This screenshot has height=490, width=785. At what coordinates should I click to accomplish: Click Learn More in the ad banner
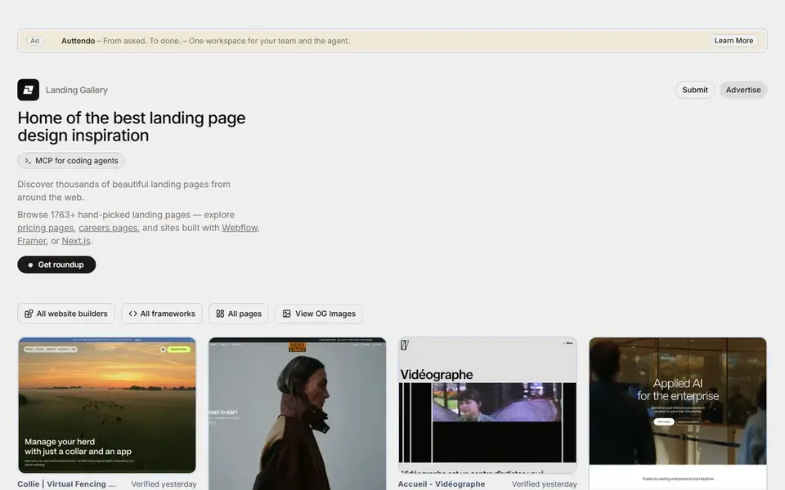[x=733, y=41]
